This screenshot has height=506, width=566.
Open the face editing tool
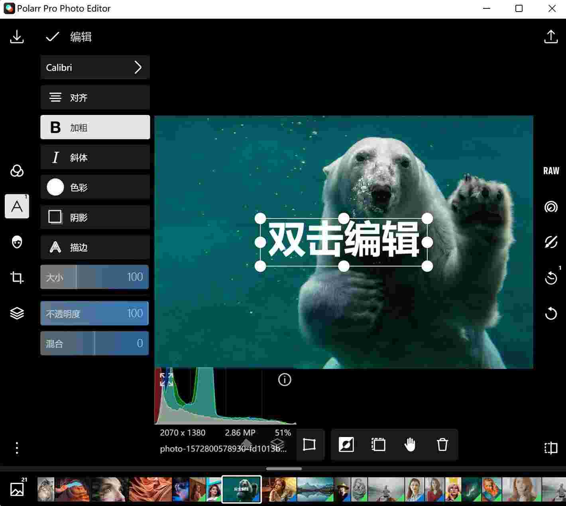[x=17, y=243]
